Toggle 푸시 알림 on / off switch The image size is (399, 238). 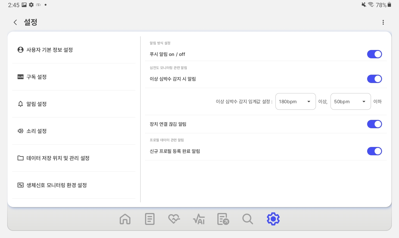(x=374, y=54)
